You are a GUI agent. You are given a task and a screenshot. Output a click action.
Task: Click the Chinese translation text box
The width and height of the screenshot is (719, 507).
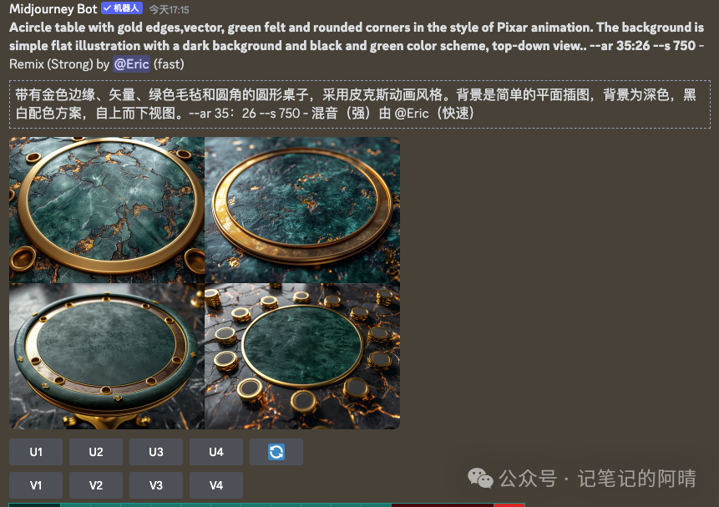[x=359, y=104]
